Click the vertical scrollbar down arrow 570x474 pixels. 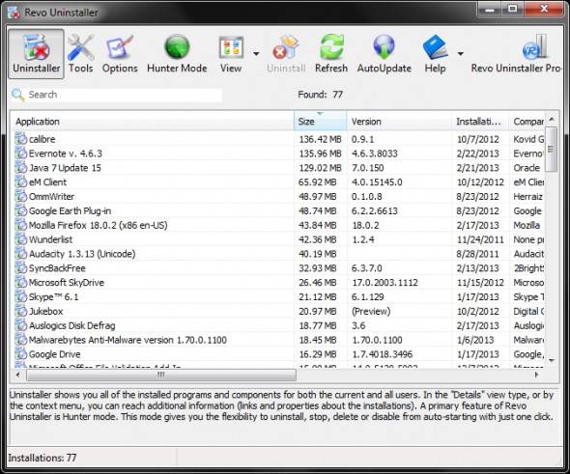[x=552, y=360]
